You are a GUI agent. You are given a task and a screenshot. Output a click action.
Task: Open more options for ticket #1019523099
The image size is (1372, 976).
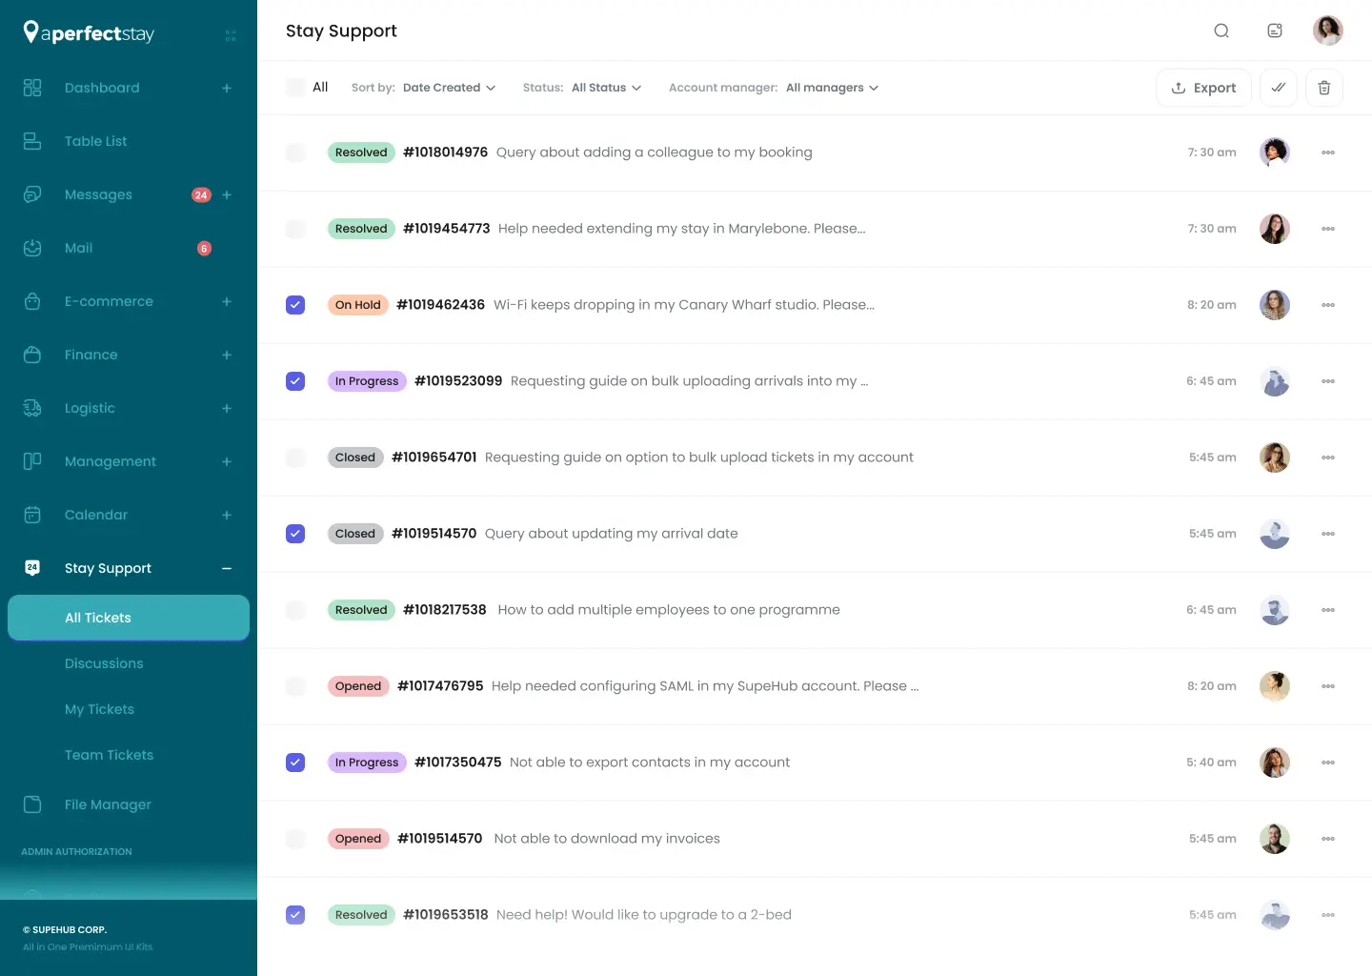click(1328, 381)
